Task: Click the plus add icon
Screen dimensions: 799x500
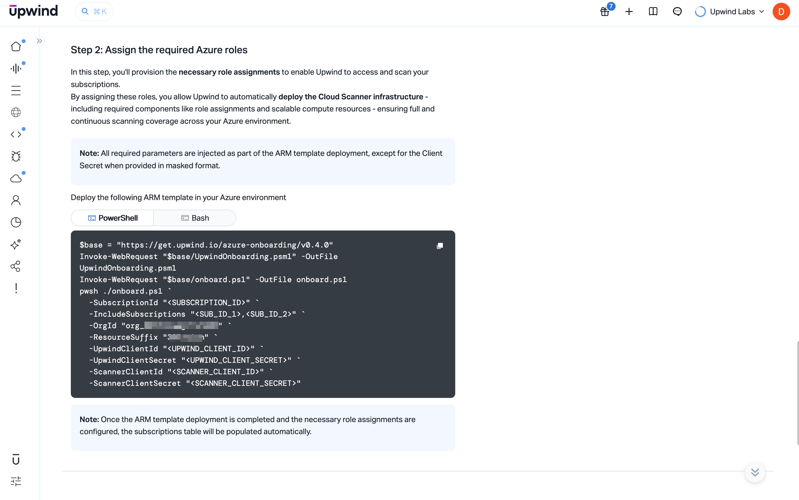Action: coord(629,12)
